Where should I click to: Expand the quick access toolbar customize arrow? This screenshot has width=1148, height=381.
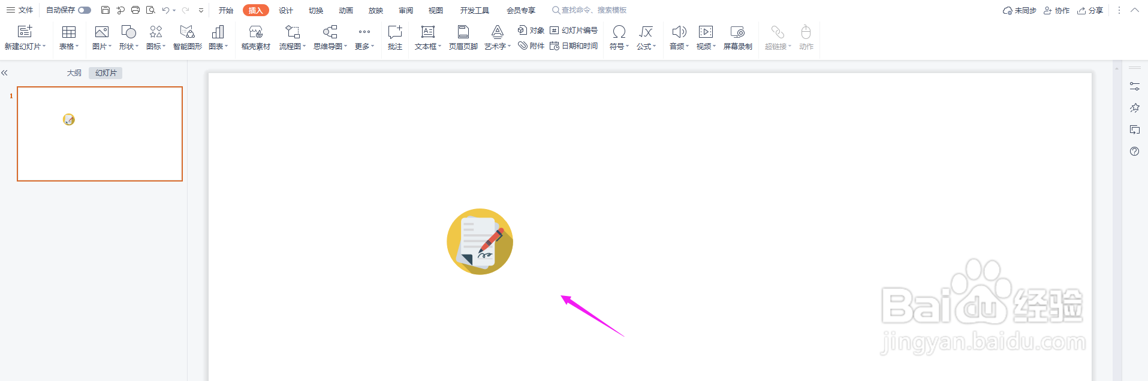(x=201, y=10)
